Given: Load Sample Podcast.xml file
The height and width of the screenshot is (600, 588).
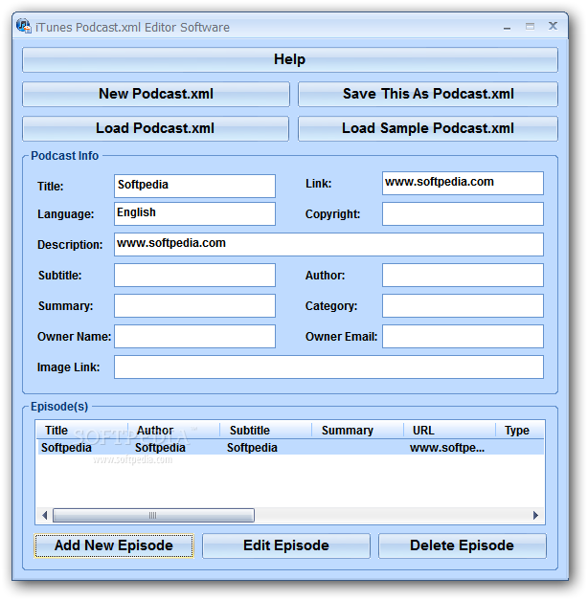Looking at the screenshot, I should click(428, 128).
